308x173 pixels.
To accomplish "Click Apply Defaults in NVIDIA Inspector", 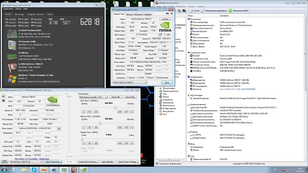I will click(107, 162).
